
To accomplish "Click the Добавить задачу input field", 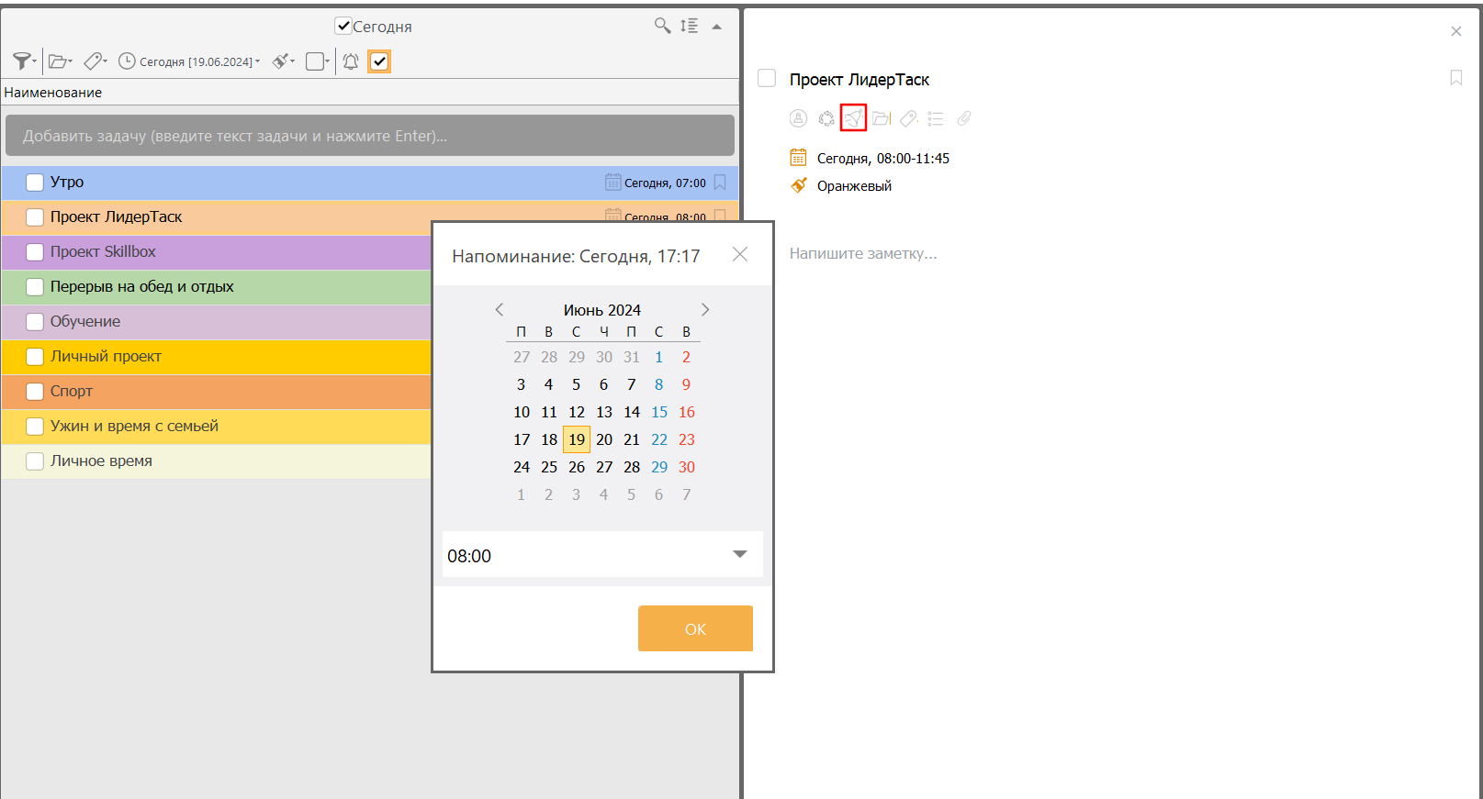I will [369, 136].
